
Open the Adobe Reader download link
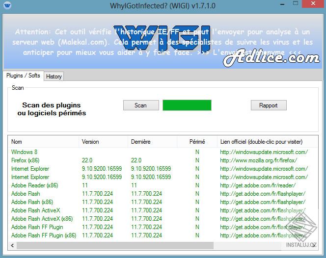click(258, 185)
